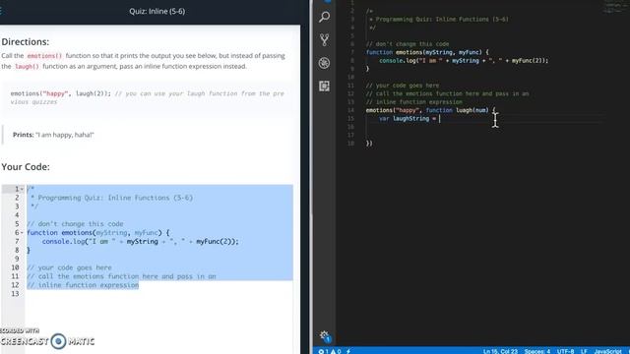
Task: Change indentation via the 'Spaces: 4' status item
Action: pyautogui.click(x=537, y=351)
